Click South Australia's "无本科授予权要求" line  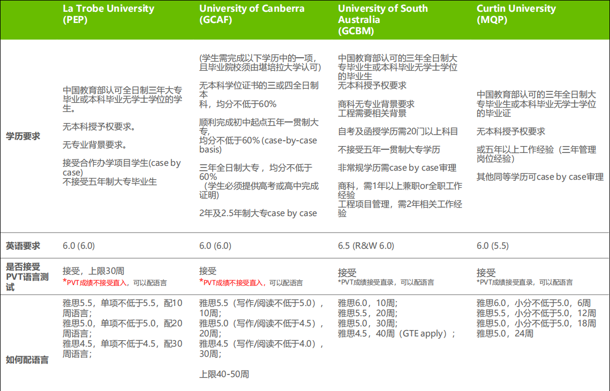pyautogui.click(x=372, y=86)
